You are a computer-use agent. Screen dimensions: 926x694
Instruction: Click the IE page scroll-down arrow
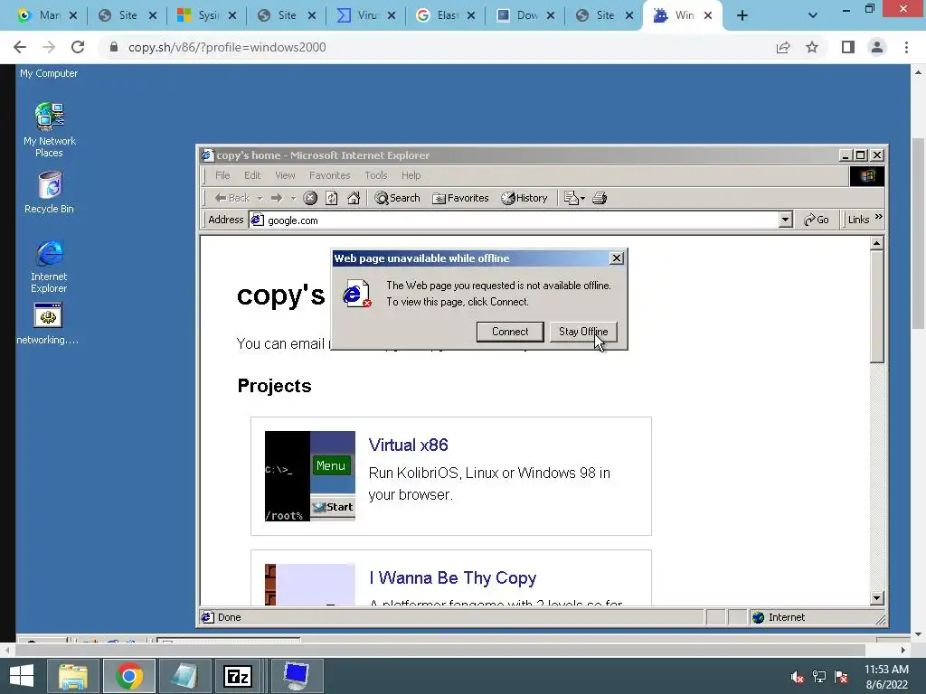tap(876, 598)
